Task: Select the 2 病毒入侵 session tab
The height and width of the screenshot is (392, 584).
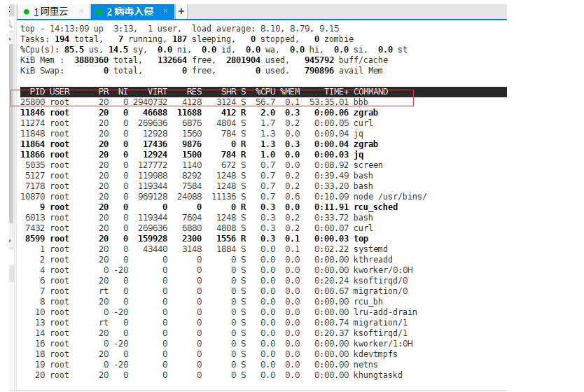Action: click(132, 11)
